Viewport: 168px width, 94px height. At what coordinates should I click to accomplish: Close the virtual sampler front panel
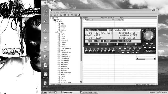(x=154, y=29)
